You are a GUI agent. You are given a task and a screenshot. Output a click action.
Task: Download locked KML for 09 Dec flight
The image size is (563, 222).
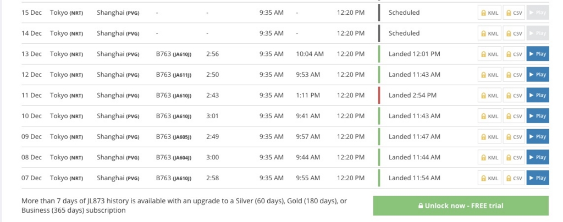[x=489, y=136]
